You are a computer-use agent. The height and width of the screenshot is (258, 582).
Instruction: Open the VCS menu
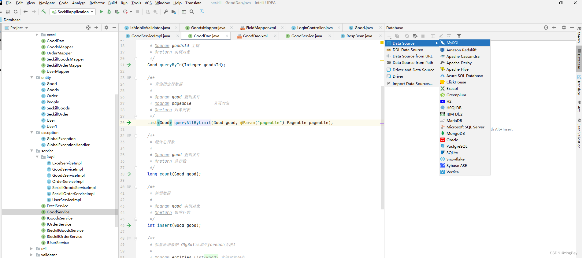pos(148,3)
